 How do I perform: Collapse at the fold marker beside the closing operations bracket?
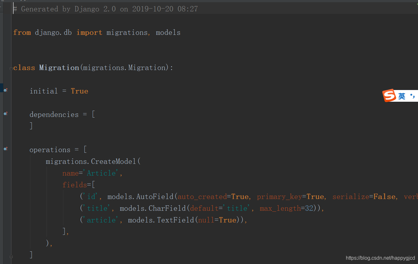(11, 256)
